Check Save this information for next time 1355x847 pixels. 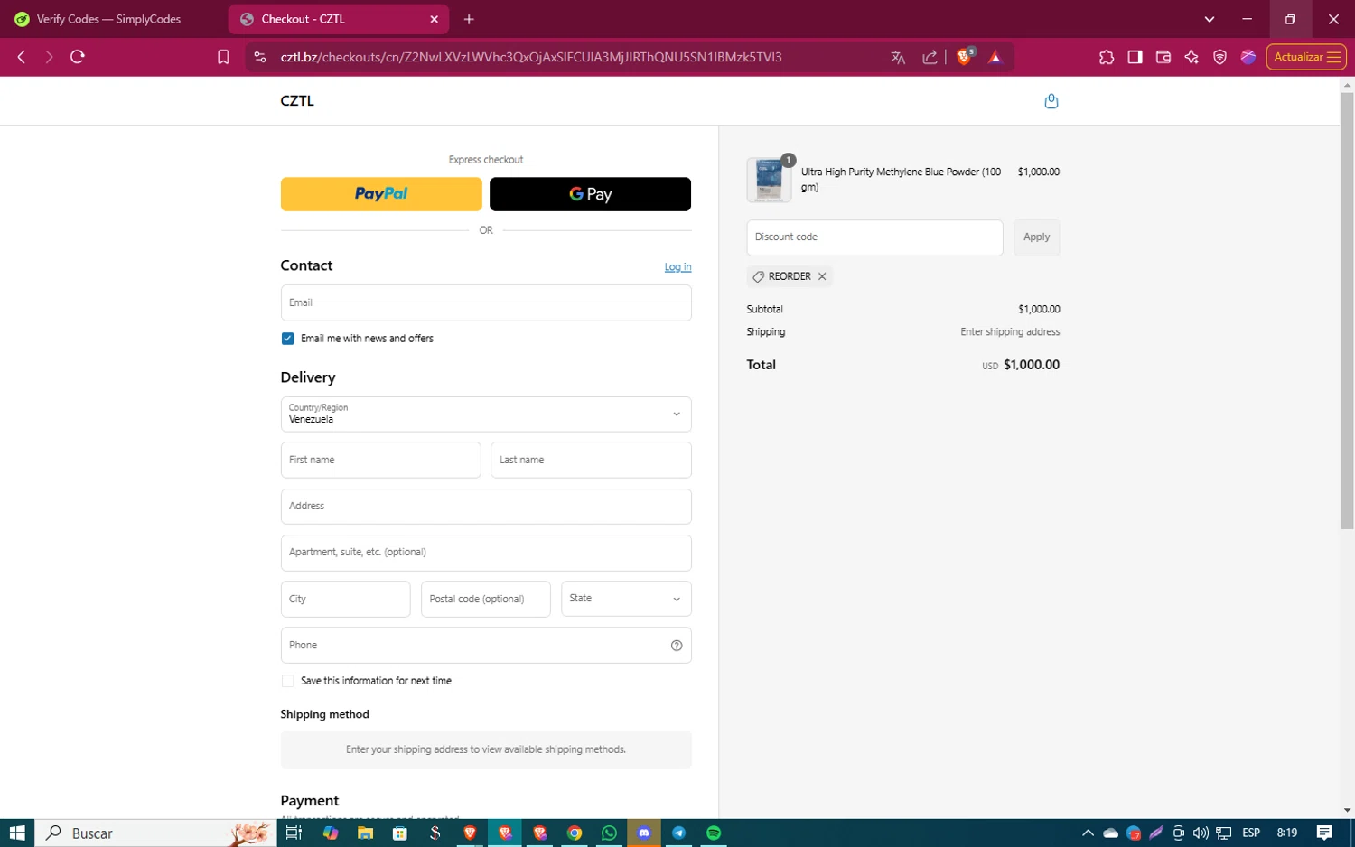point(287,681)
